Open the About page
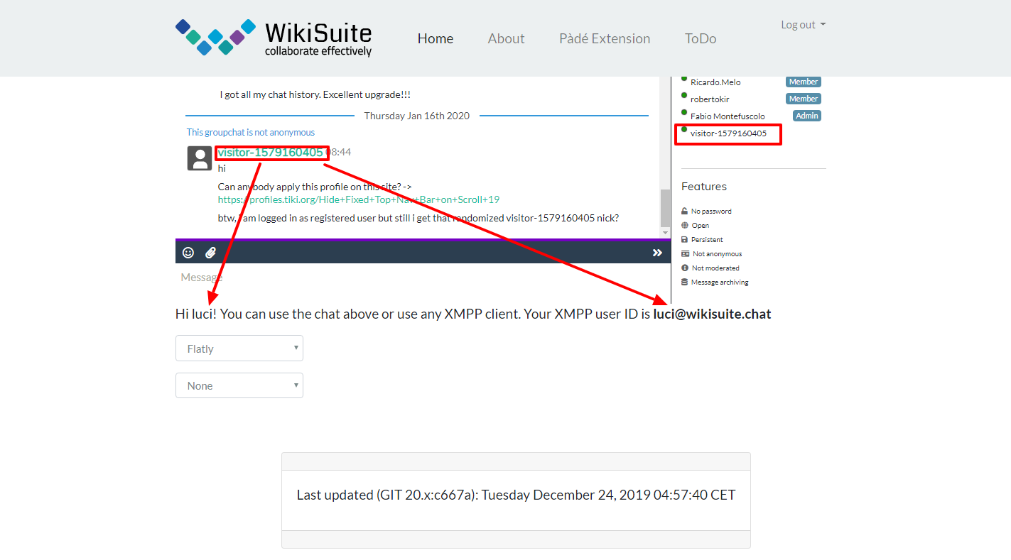Image resolution: width=1011 pixels, height=560 pixels. point(507,38)
